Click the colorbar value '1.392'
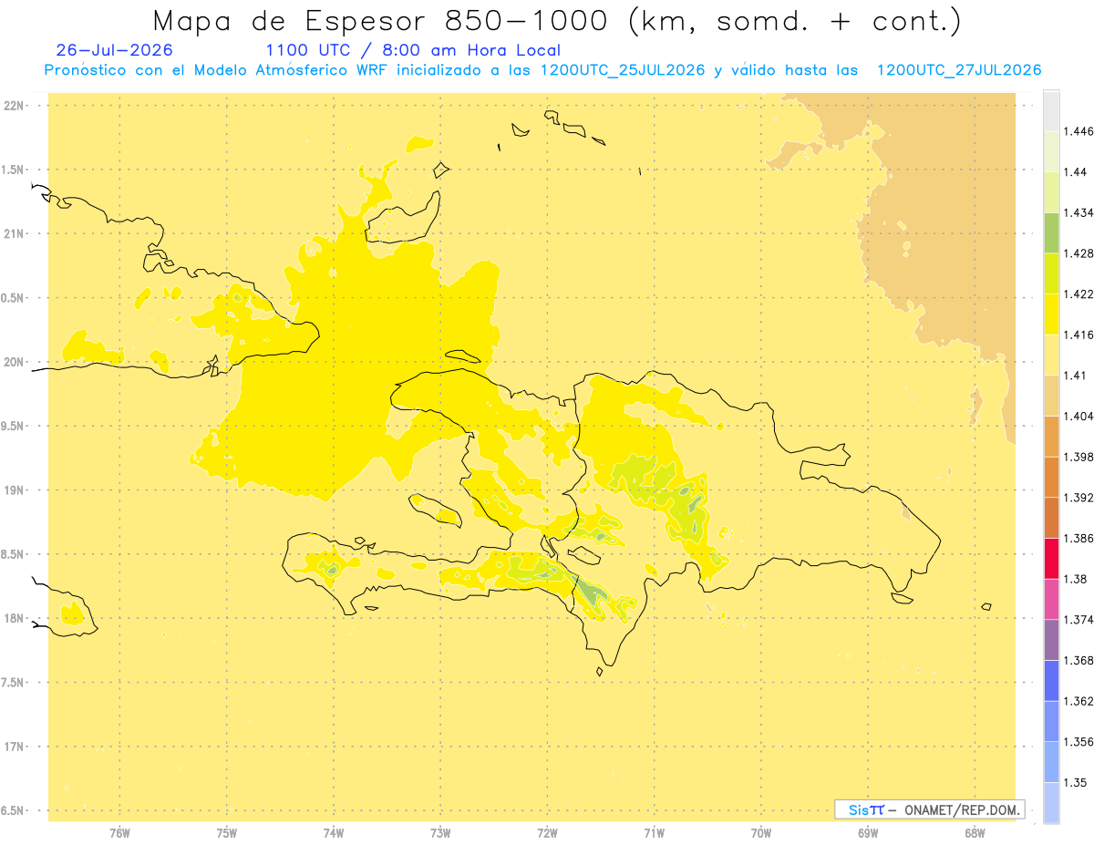The height and width of the screenshot is (845, 1094). 1079,498
